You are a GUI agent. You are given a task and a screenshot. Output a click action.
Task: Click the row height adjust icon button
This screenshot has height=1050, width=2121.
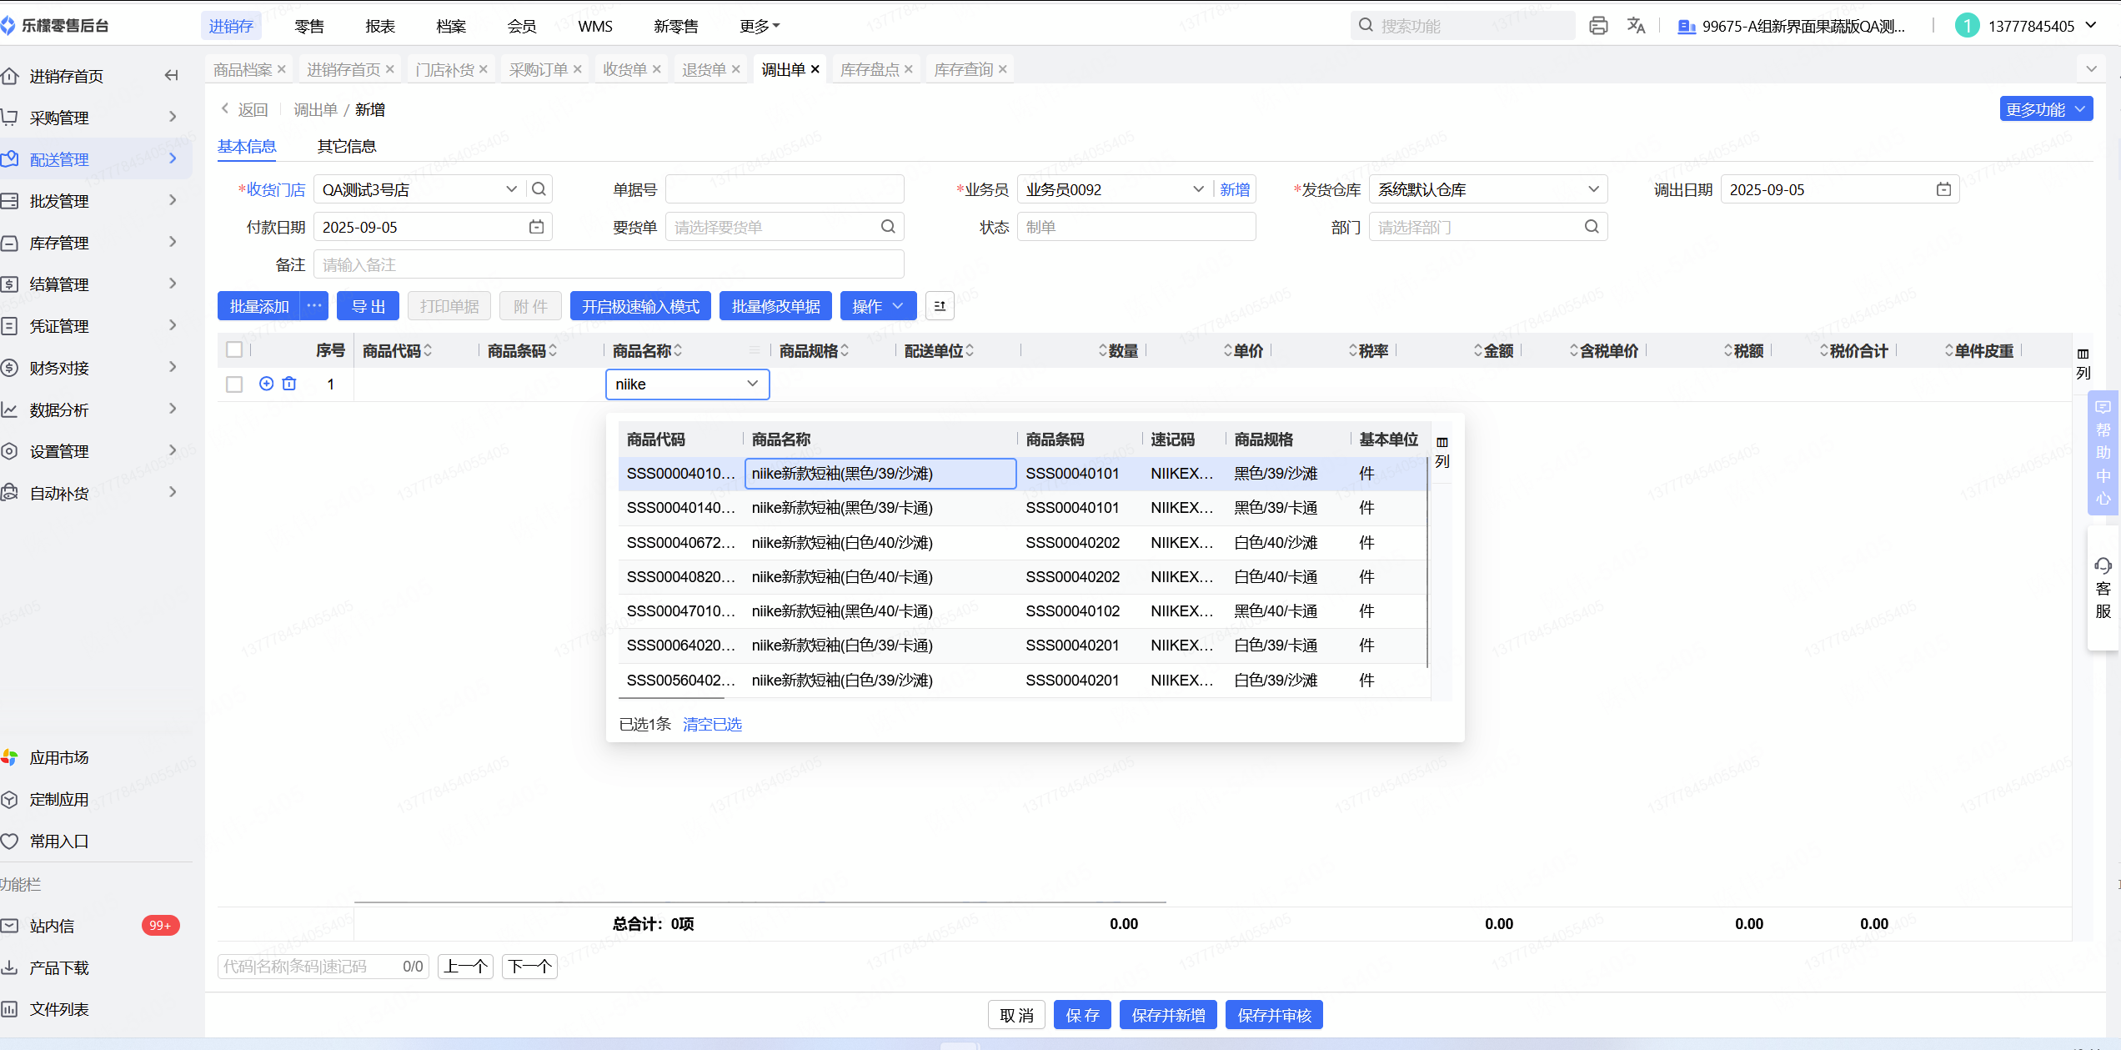click(x=940, y=306)
